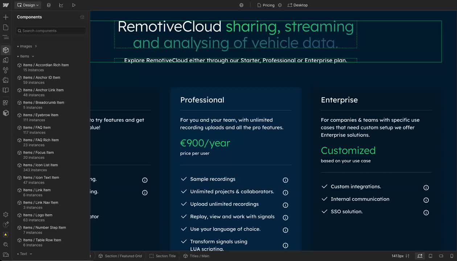Click info icon beside Unlimited projects & collaborators
Viewport: 457px width, 261px height.
pyautogui.click(x=285, y=192)
